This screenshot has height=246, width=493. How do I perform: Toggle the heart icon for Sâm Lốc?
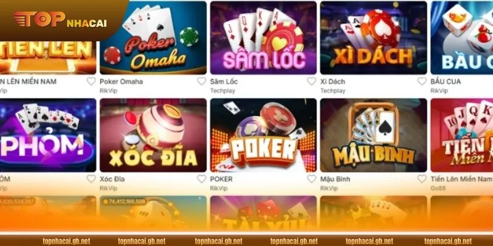click(x=312, y=81)
